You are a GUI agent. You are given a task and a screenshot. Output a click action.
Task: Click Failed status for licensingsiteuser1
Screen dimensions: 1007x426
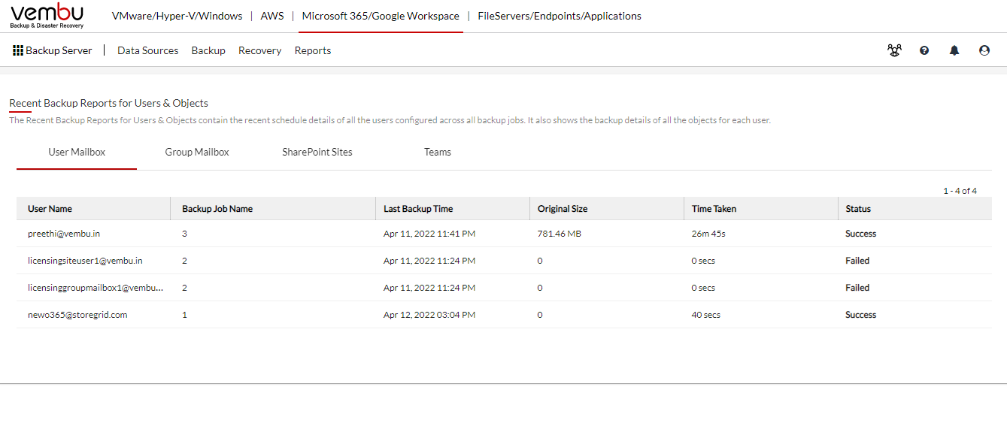[857, 261]
